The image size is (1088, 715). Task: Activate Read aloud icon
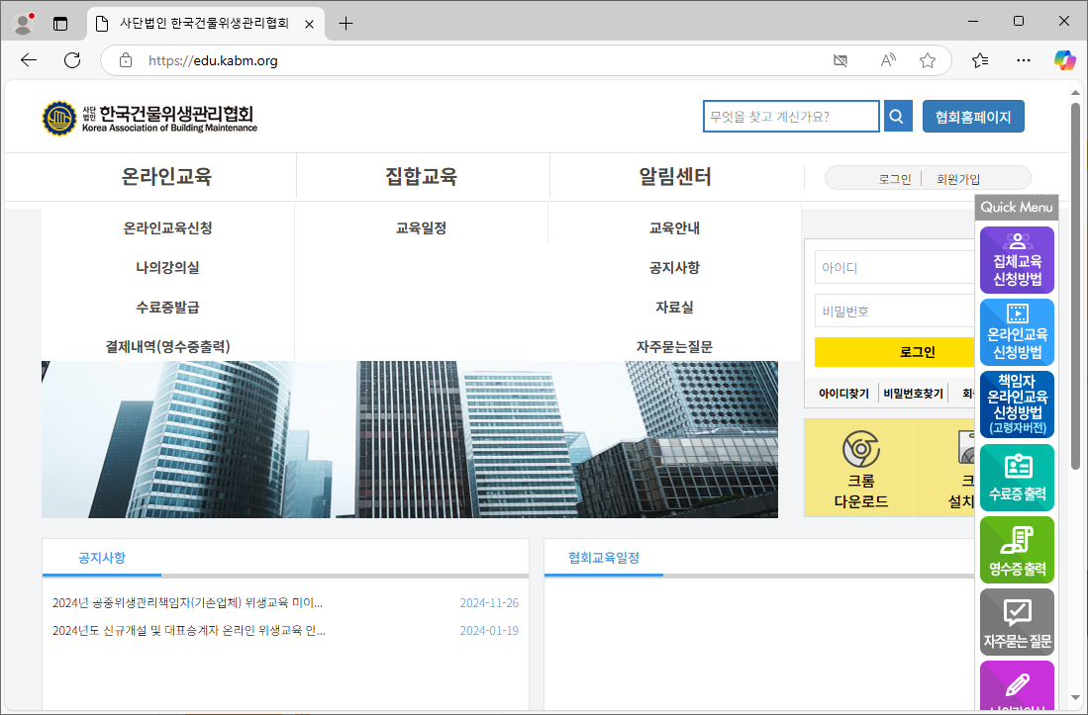tap(887, 60)
